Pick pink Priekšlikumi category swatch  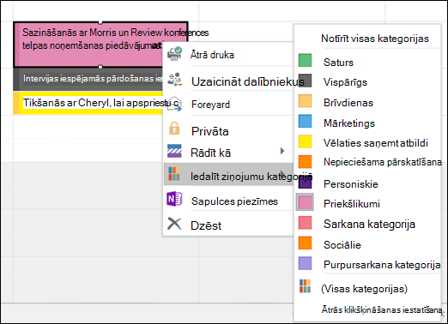305,202
